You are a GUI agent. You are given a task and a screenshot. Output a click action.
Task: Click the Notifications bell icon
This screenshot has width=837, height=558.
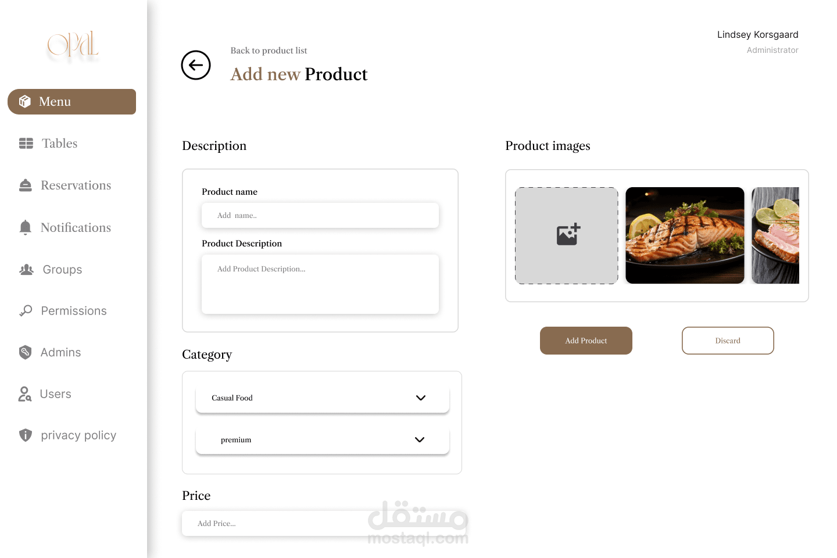pyautogui.click(x=25, y=227)
